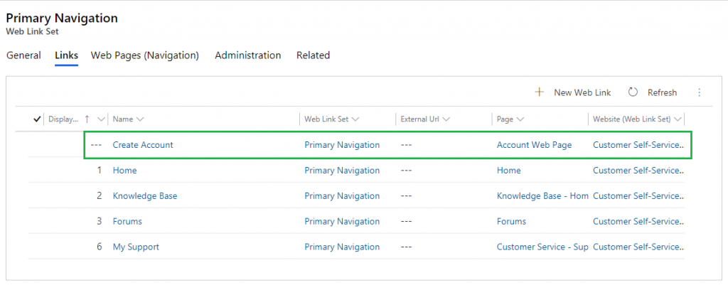Click the ascending sort arrow on Display column

(x=87, y=119)
